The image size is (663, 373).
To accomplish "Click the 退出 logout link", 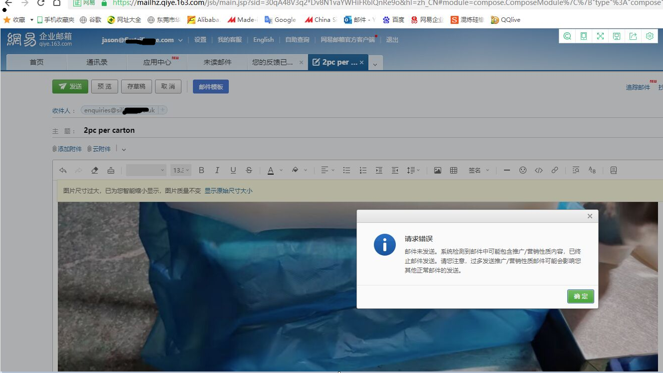I will tap(392, 40).
